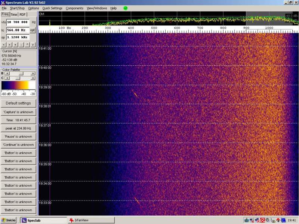Click the '>' frequency shift right button
Image resolution: width=299 pixels, height=224 pixels.
pyautogui.click(x=9, y=44)
